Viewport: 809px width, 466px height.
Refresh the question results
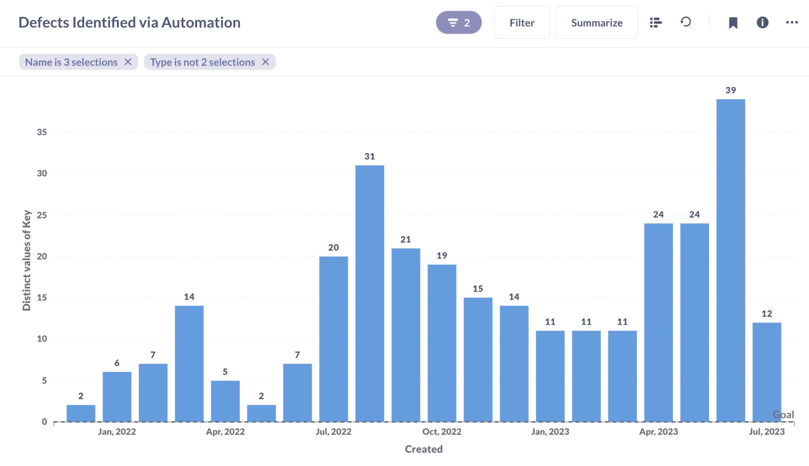(x=686, y=23)
